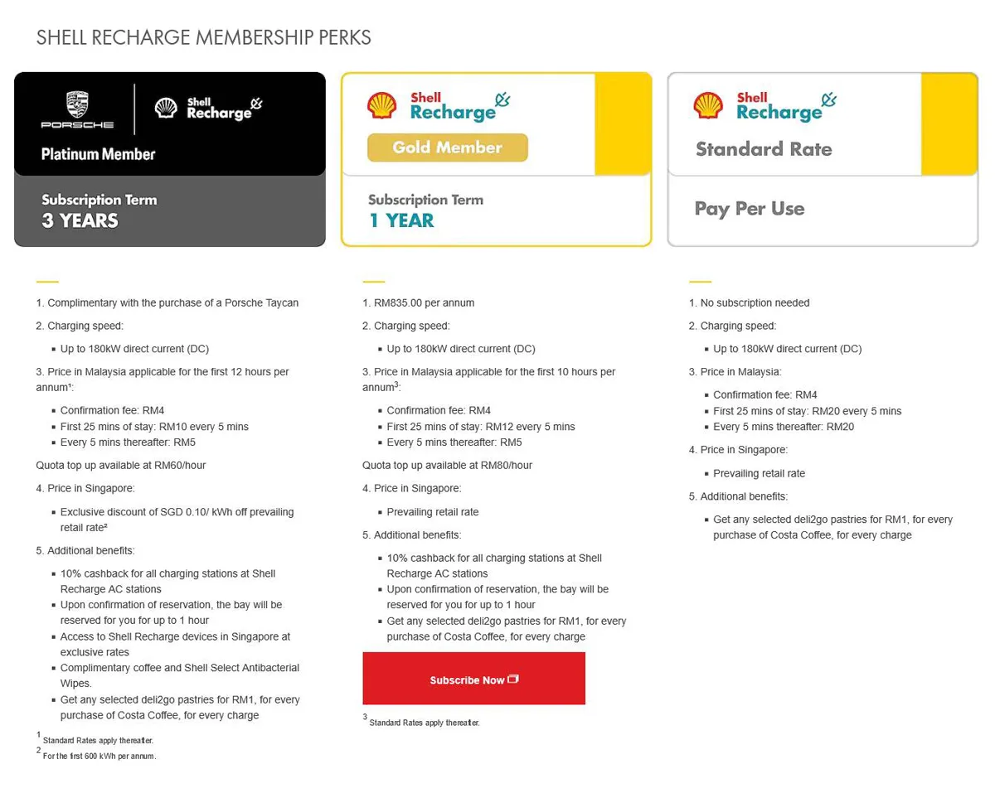Click the Shell logo on Standard Rate card
Viewport: 995px width, 793px height.
coord(708,106)
